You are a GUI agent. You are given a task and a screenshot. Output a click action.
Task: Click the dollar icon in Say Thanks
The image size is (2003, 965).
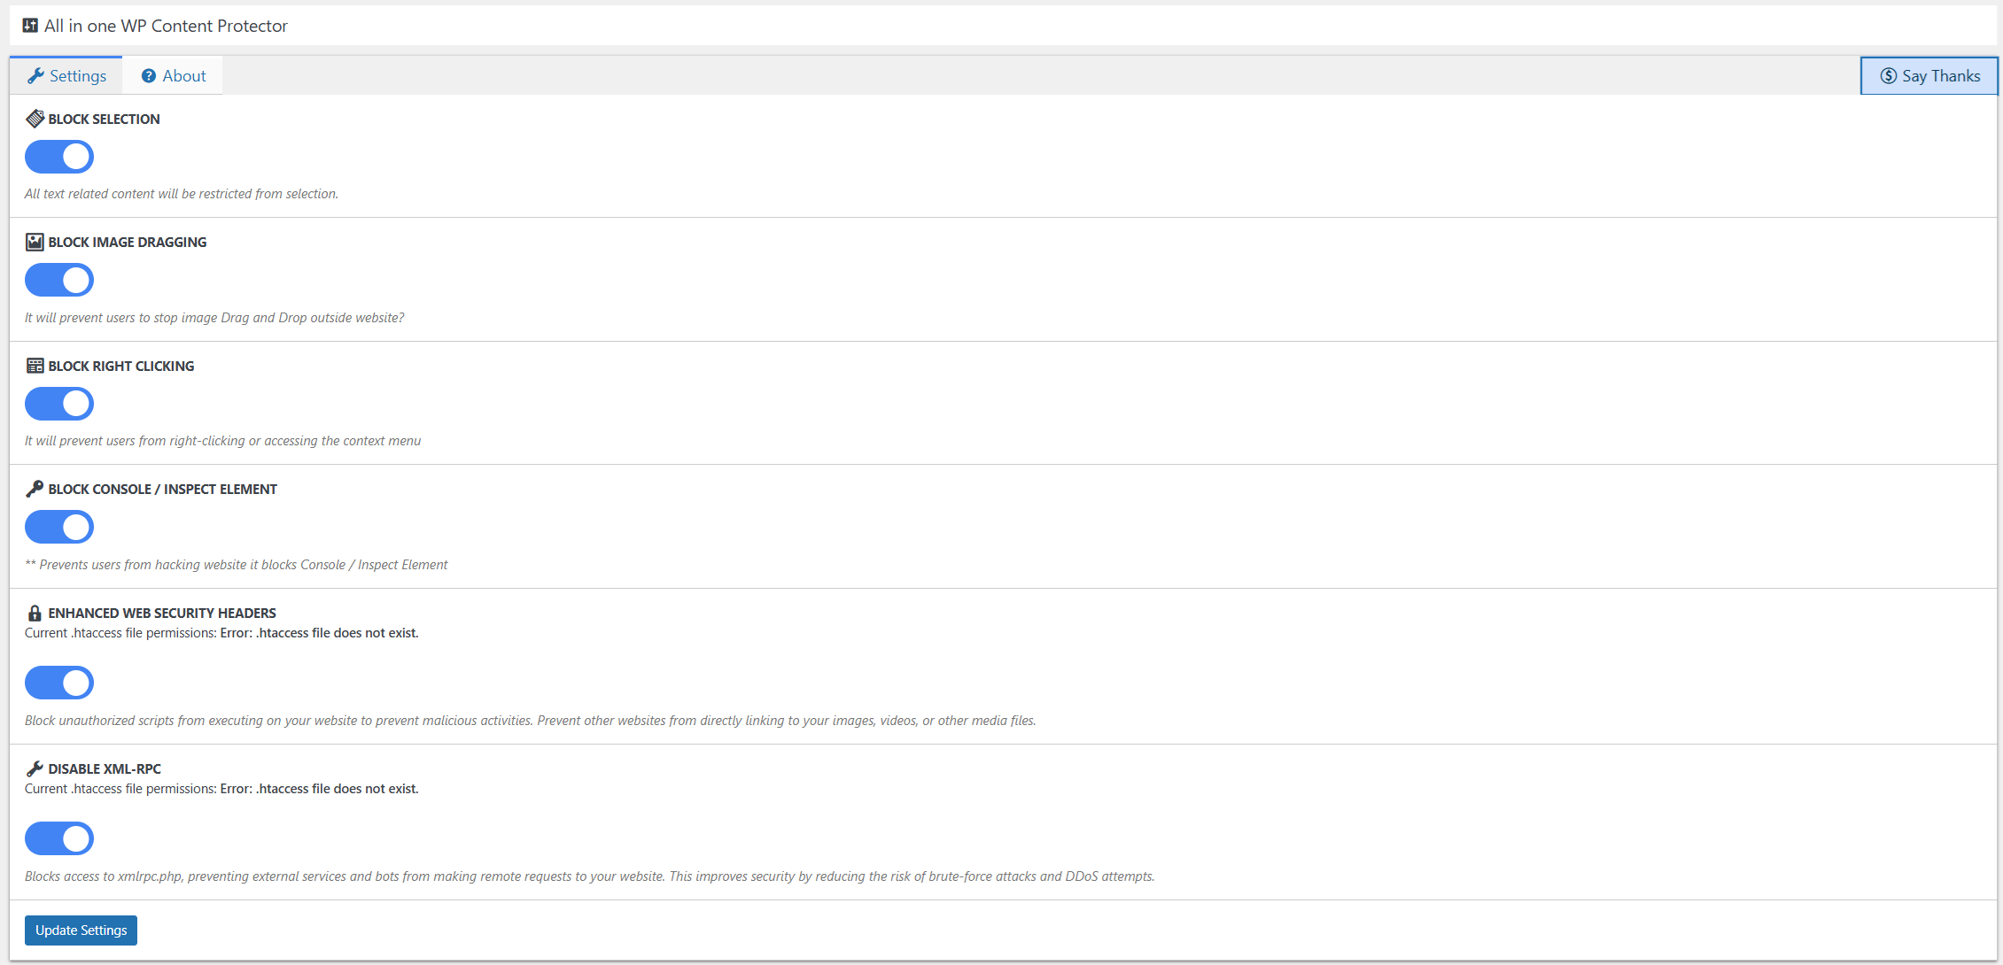(1888, 76)
